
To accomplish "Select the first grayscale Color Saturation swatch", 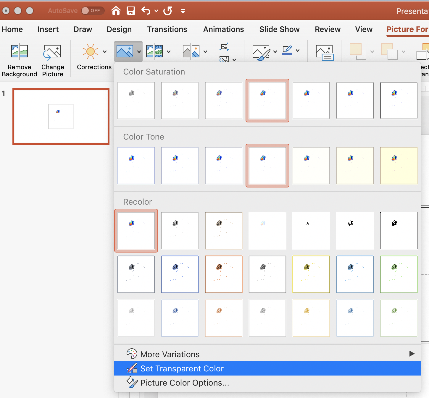I will (x=136, y=101).
